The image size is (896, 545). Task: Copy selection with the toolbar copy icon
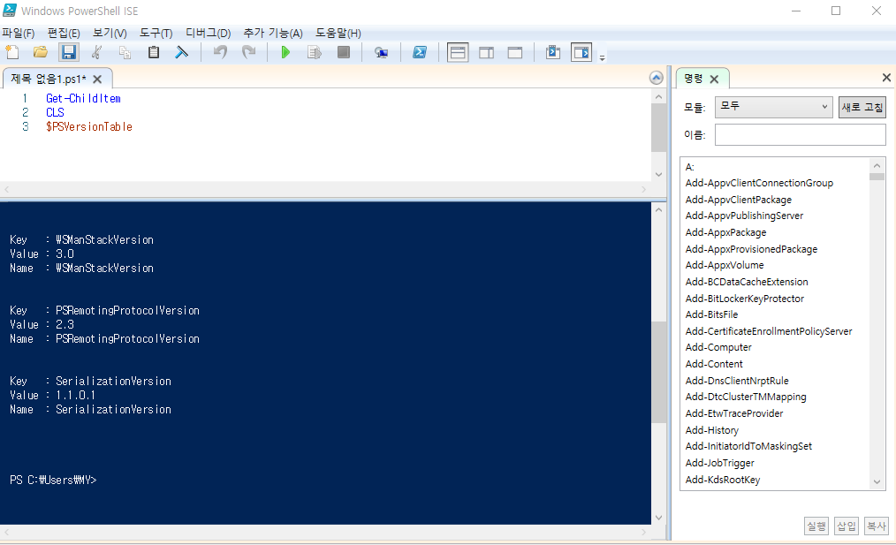125,53
